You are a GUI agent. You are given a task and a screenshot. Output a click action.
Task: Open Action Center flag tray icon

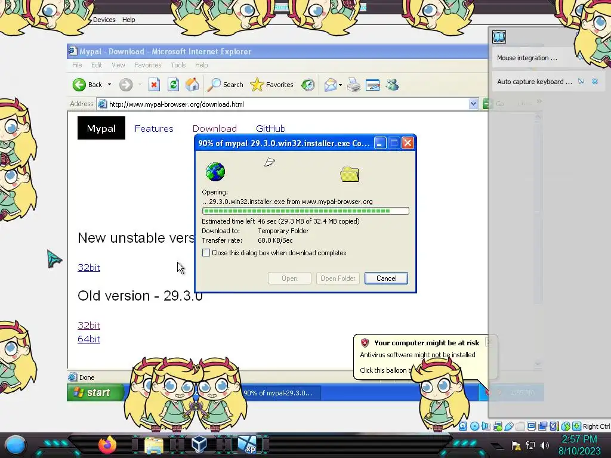point(516,445)
